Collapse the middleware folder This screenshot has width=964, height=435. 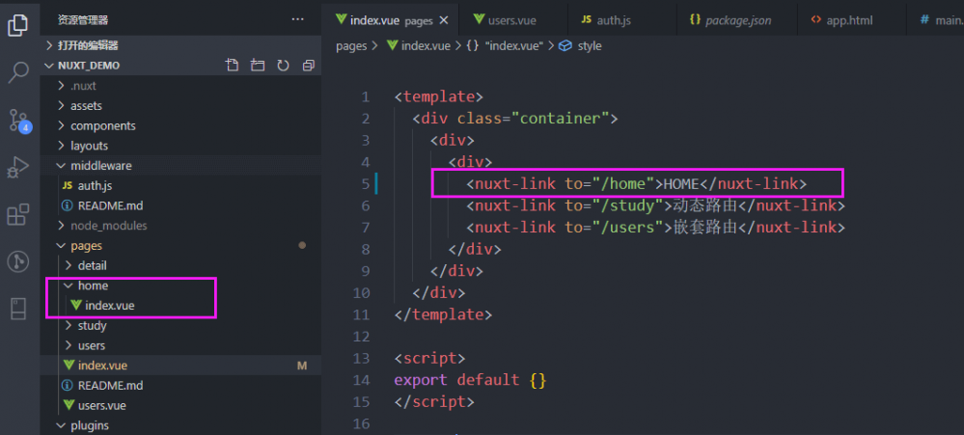pos(180,165)
